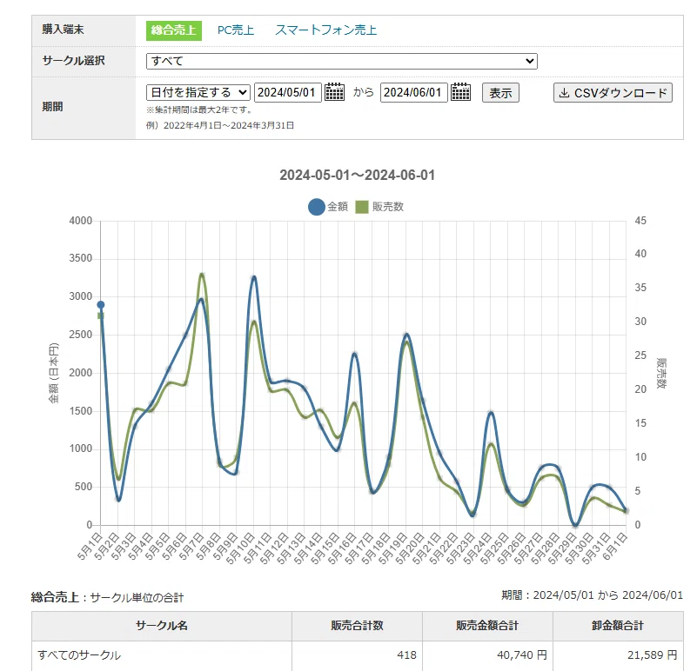Toggle the 販売数 legend square in chart
Image resolution: width=697 pixels, height=671 pixels.
click(362, 207)
